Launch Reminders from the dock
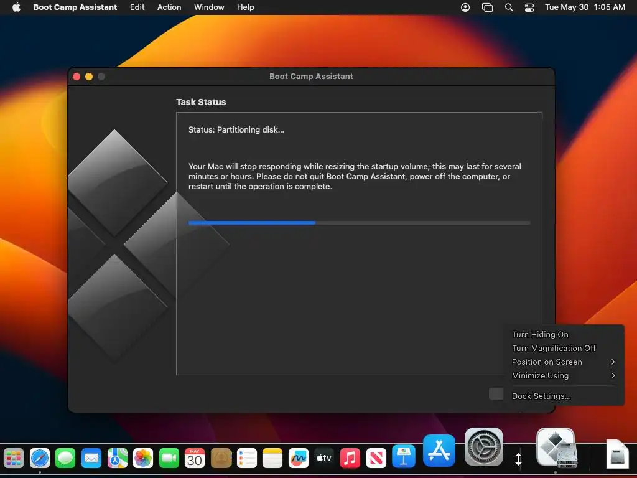The width and height of the screenshot is (637, 478). click(246, 459)
